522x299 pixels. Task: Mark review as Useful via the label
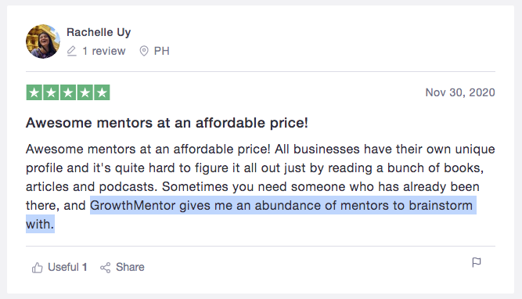pos(63,267)
